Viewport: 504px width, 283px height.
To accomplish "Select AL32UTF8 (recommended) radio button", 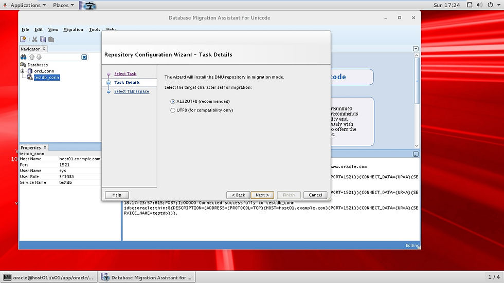I will click(173, 101).
